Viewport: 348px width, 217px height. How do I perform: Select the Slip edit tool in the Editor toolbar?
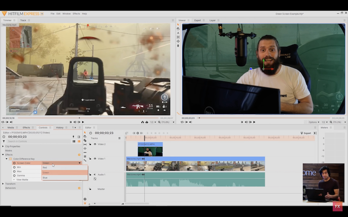click(x=85, y=145)
